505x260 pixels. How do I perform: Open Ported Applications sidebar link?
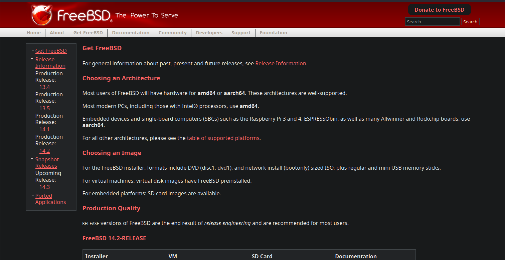tap(51, 199)
